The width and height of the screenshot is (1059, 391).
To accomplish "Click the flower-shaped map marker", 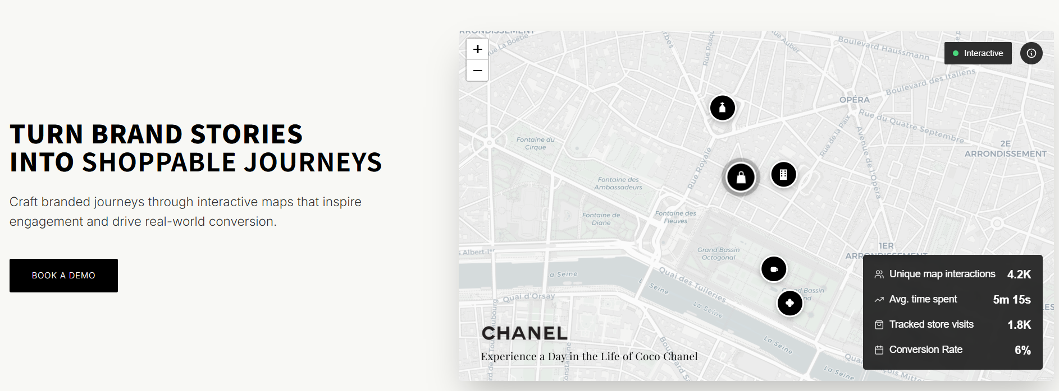I will coord(789,303).
